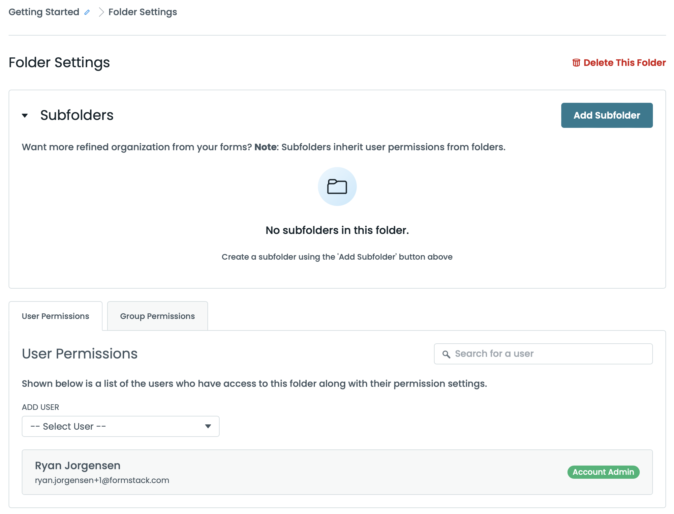Click the Subfolders section heading
Screen dimensions: 674x514
(77, 115)
